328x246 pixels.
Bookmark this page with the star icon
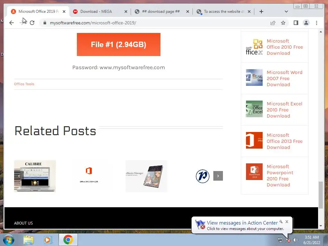283,23
